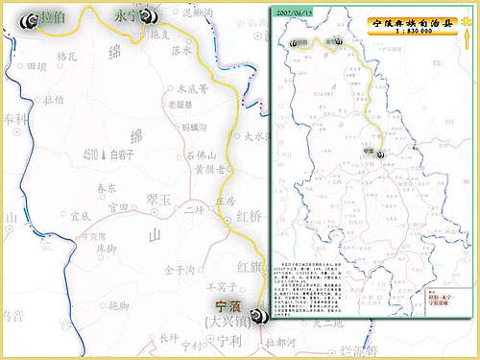Select the 奉科 town circle marker

point(16,132)
